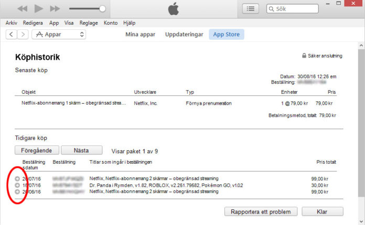Go back with the left chevron button

[x=11, y=35]
